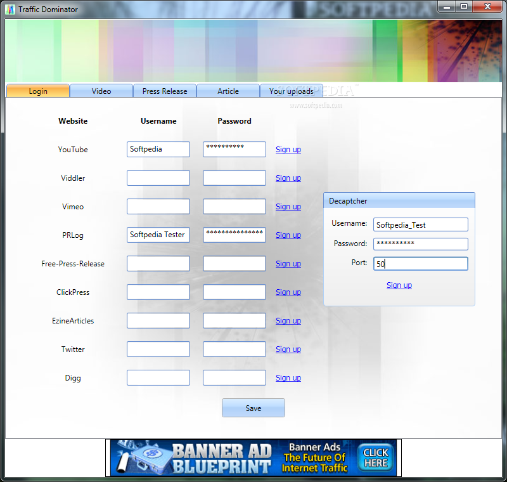The width and height of the screenshot is (507, 482).
Task: Click the Twitter password field
Action: pyautogui.click(x=234, y=349)
